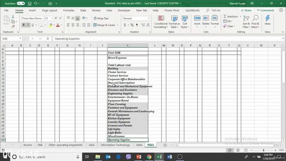The height and width of the screenshot is (161, 286).
Task: Click Center align icon
Action: coord(73,25)
